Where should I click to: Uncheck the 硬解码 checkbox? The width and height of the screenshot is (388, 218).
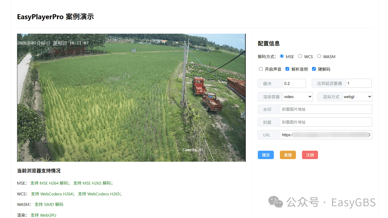pyautogui.click(x=314, y=69)
